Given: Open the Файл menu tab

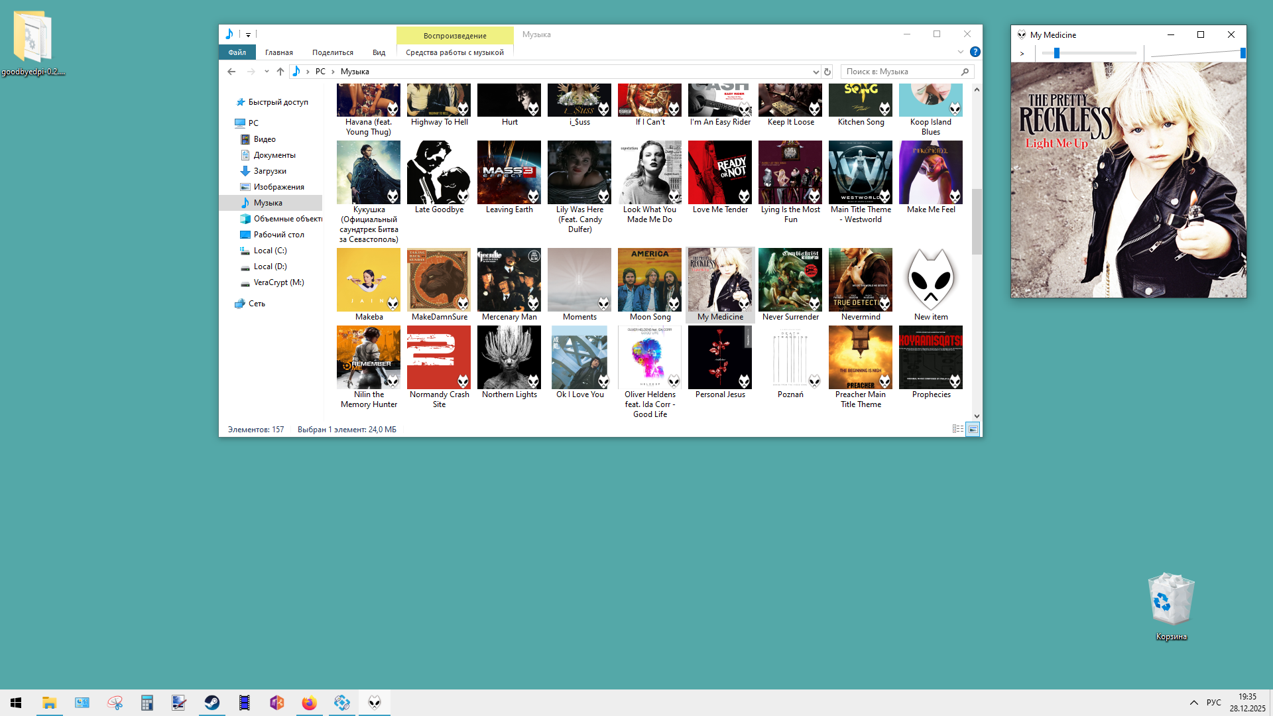Looking at the screenshot, I should tap(237, 52).
